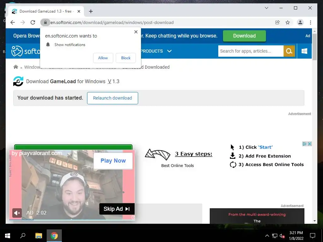Click green Download button in Opera ad
The height and width of the screenshot is (242, 323).
[244, 36]
